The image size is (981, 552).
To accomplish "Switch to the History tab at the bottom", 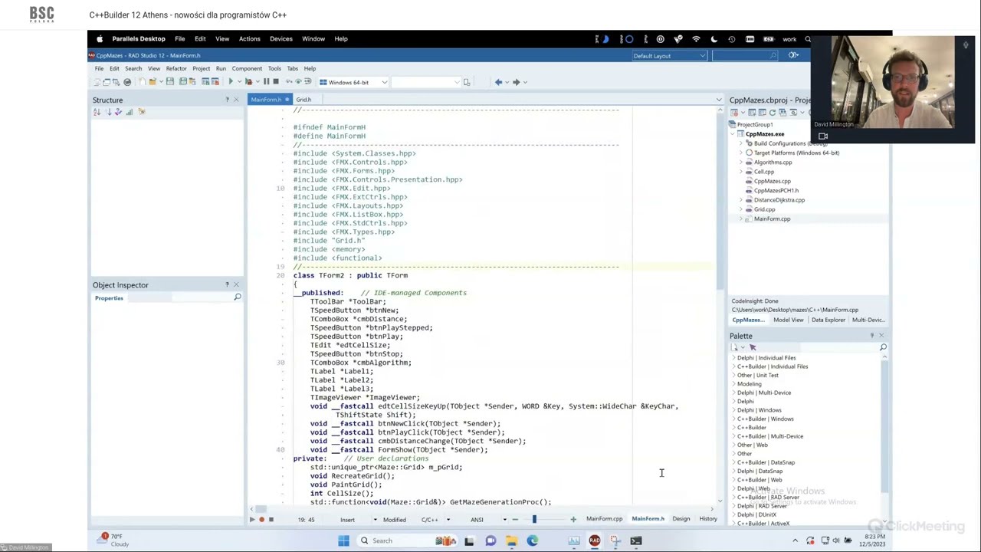I will (x=708, y=519).
